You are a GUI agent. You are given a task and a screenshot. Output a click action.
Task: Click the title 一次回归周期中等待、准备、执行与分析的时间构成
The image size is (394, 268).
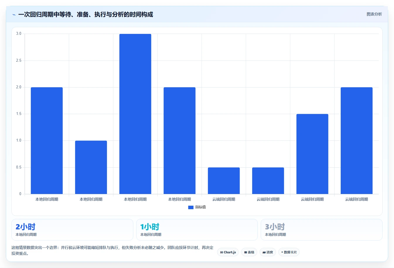point(86,15)
